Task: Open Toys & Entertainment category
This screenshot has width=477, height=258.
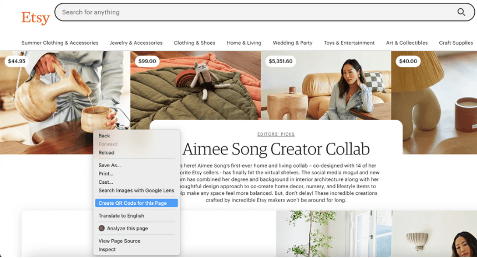Action: tap(349, 43)
